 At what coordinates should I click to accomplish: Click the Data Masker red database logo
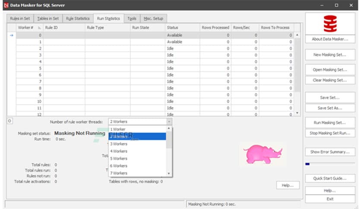pos(330,24)
